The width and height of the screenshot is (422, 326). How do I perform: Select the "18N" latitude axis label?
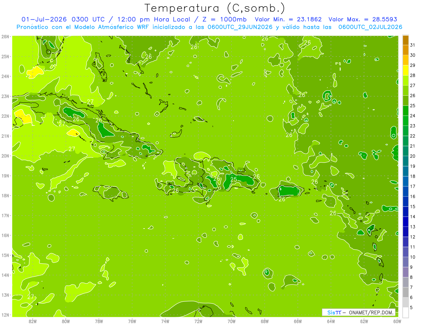coord(5,196)
